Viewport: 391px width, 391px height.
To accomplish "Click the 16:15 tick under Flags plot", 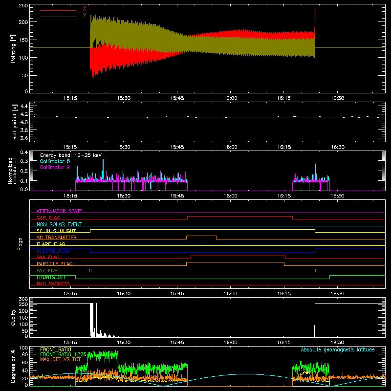I will click(x=284, y=294).
